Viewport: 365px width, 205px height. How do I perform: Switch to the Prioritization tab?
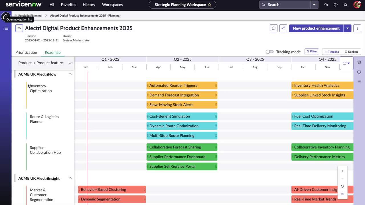[x=26, y=52]
